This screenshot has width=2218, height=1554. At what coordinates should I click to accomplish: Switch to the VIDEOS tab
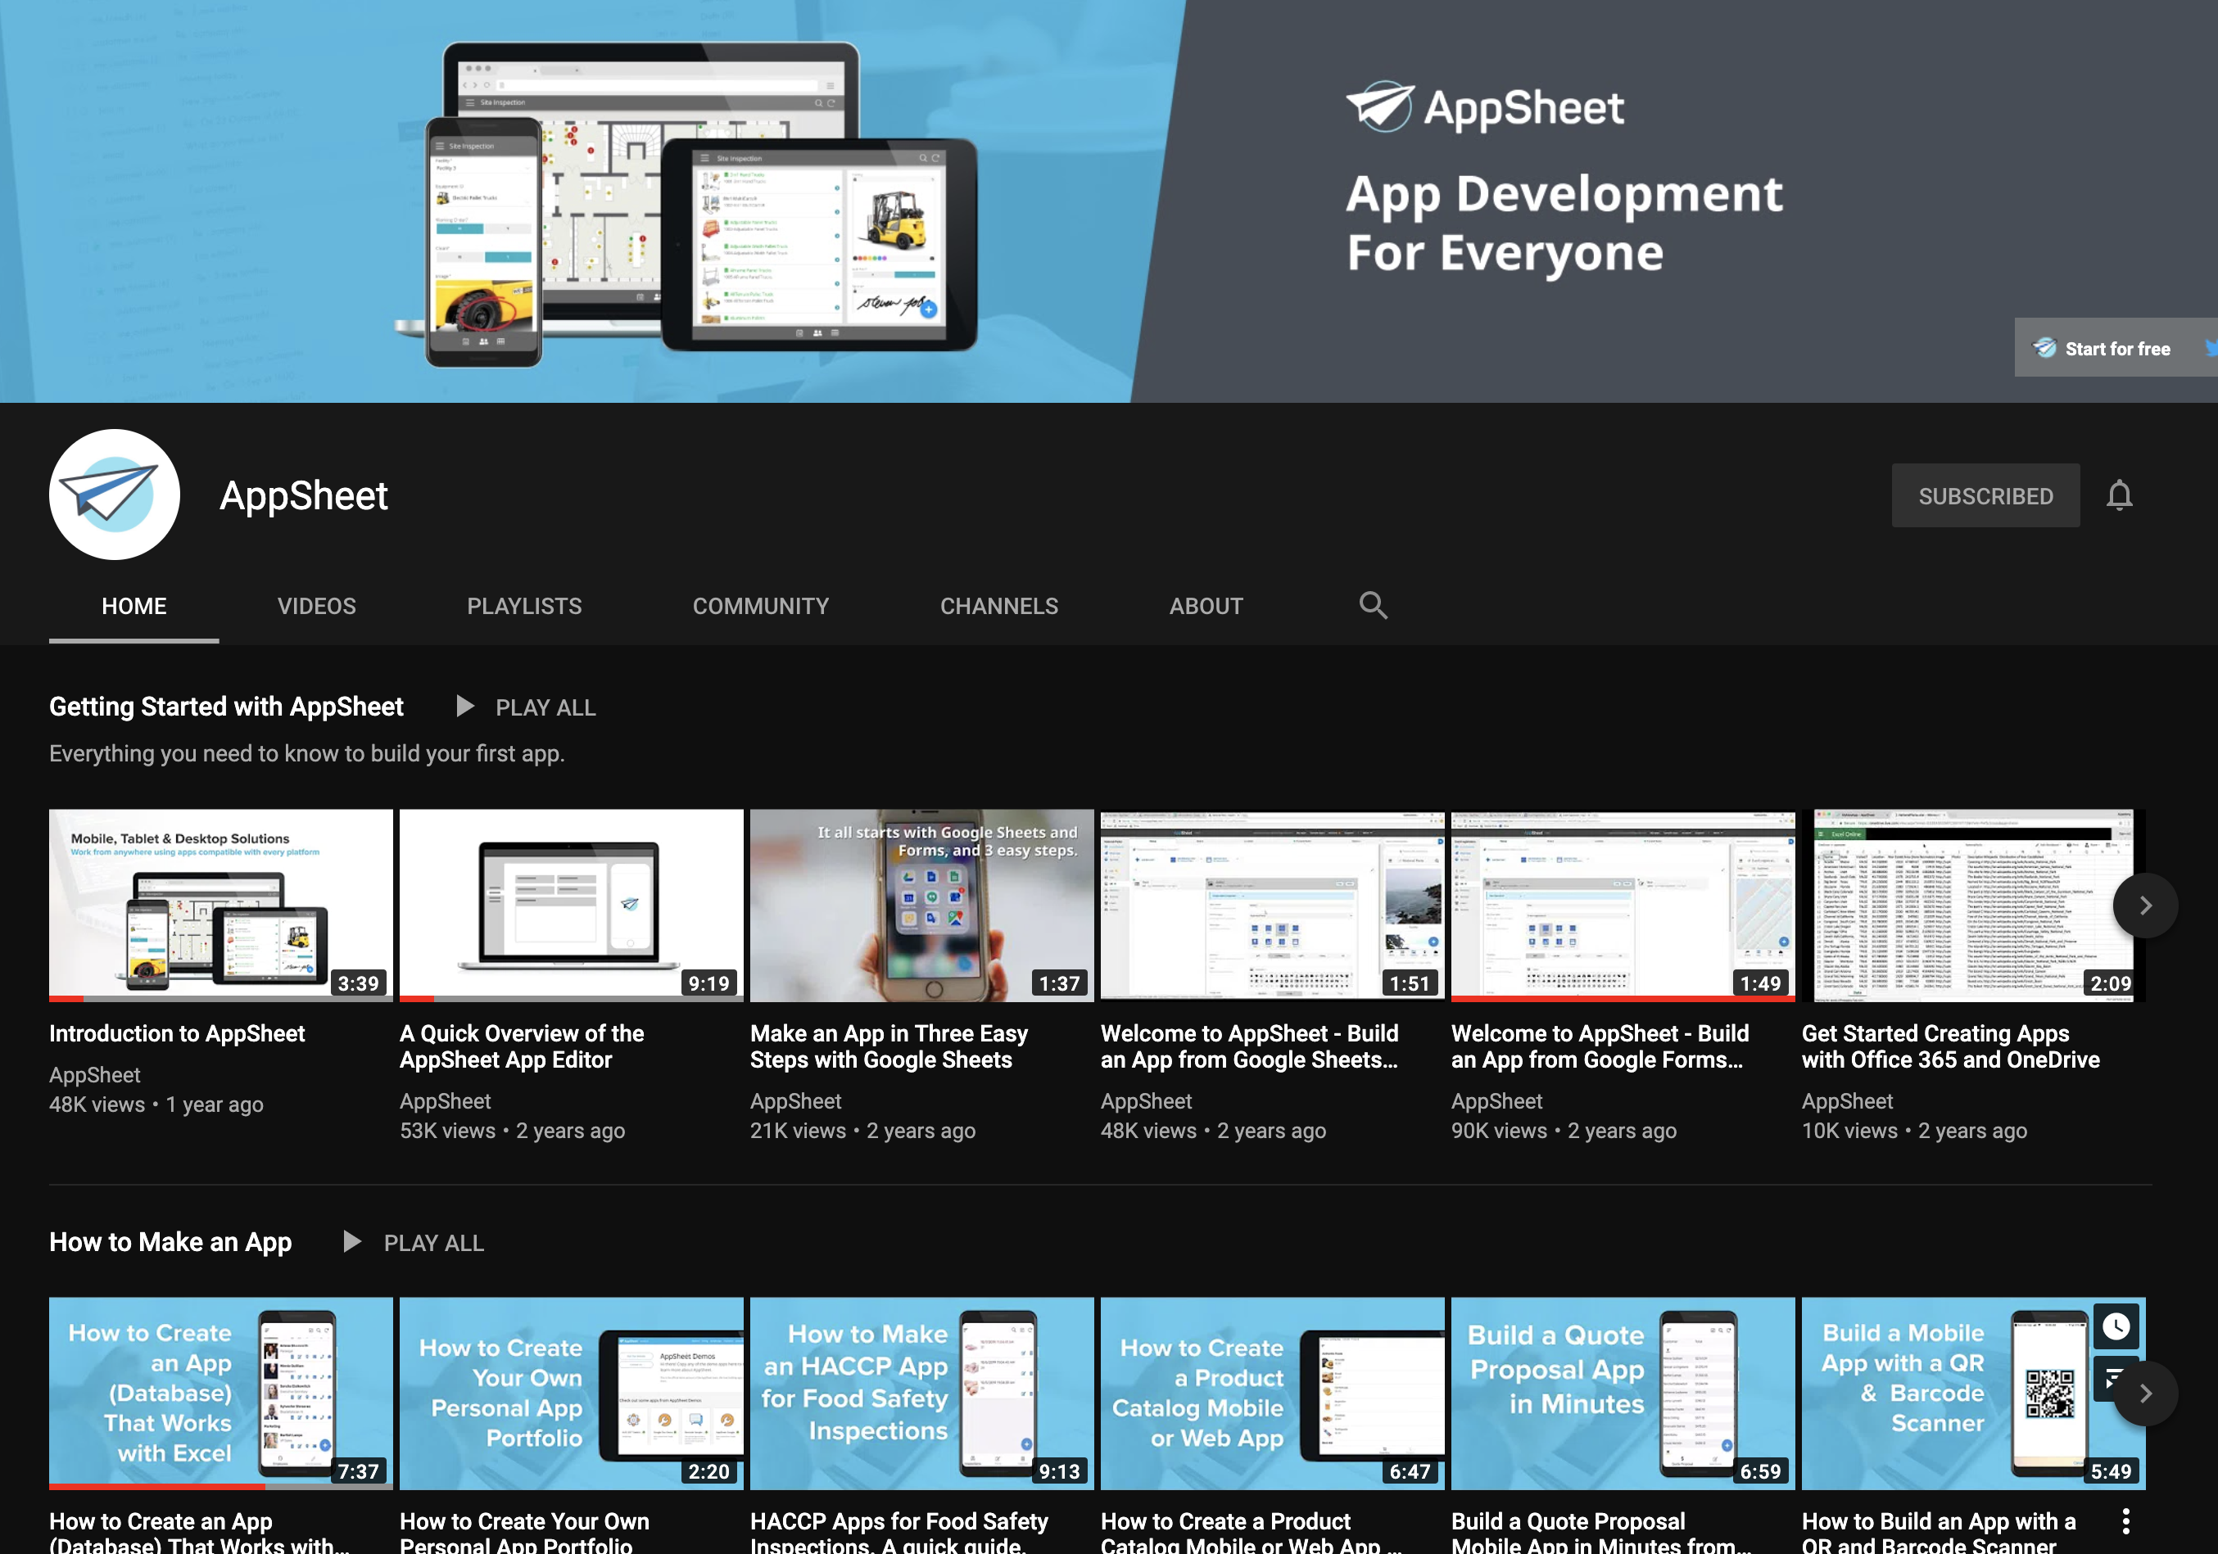(x=316, y=606)
